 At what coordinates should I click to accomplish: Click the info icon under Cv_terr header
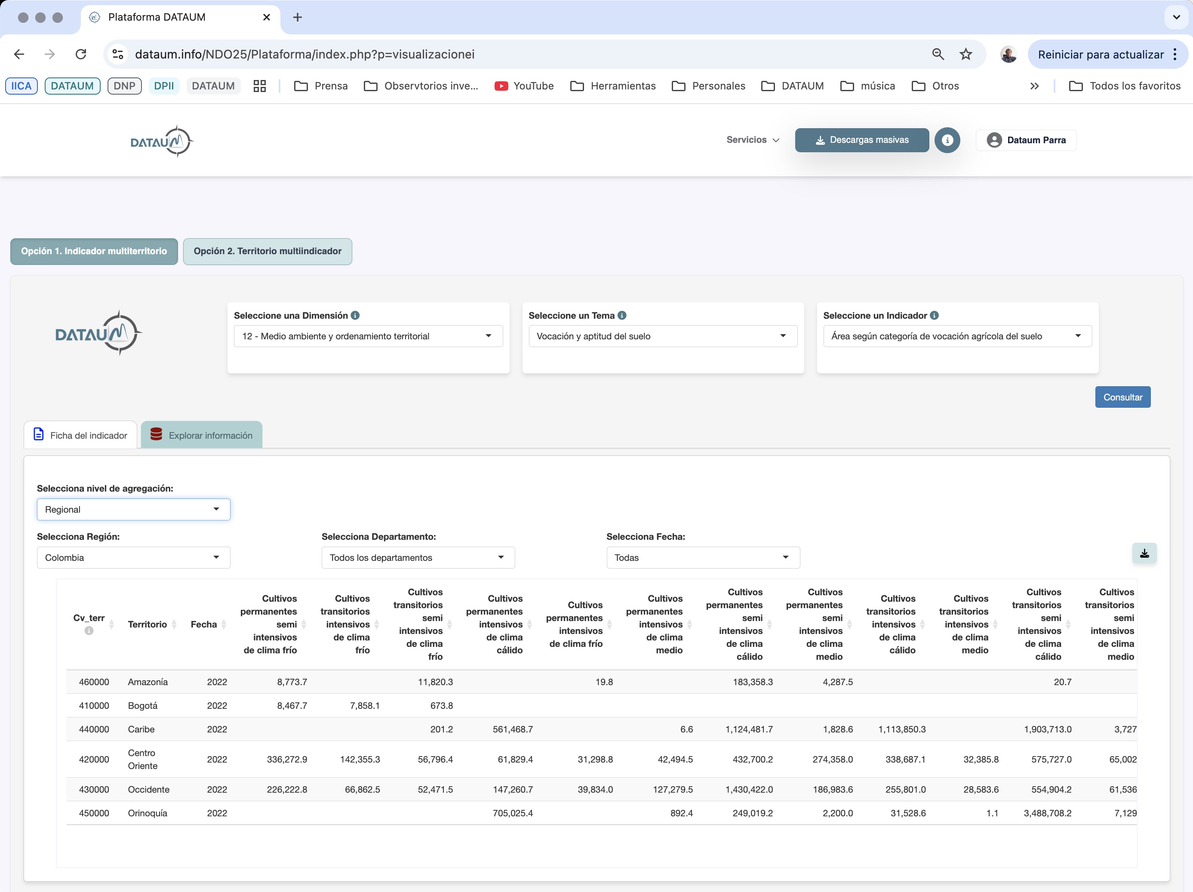coord(89,631)
